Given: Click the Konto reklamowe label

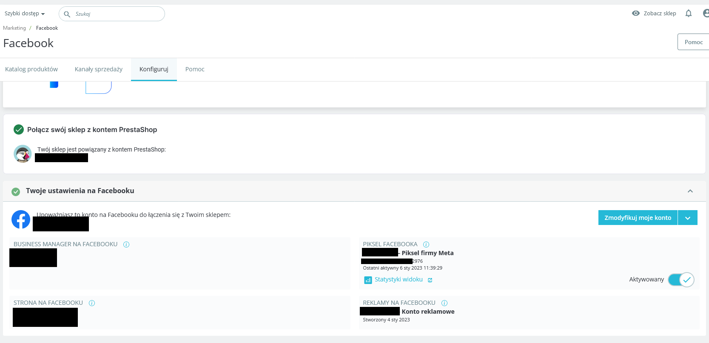Looking at the screenshot, I should click(428, 312).
